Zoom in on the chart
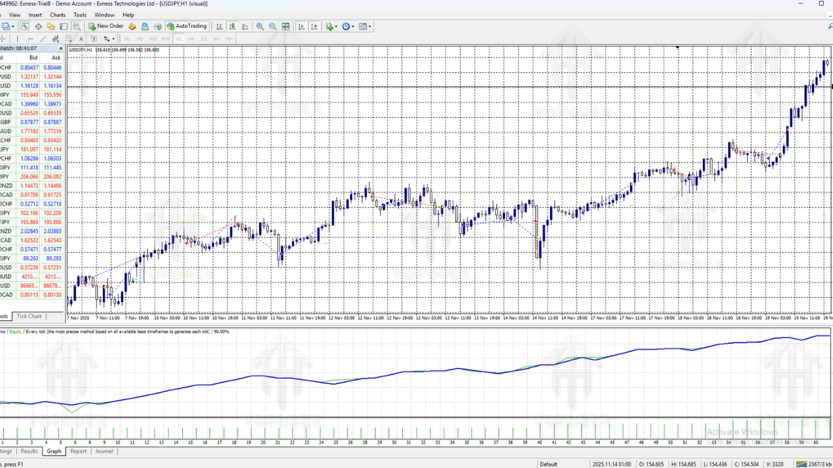 pos(260,27)
